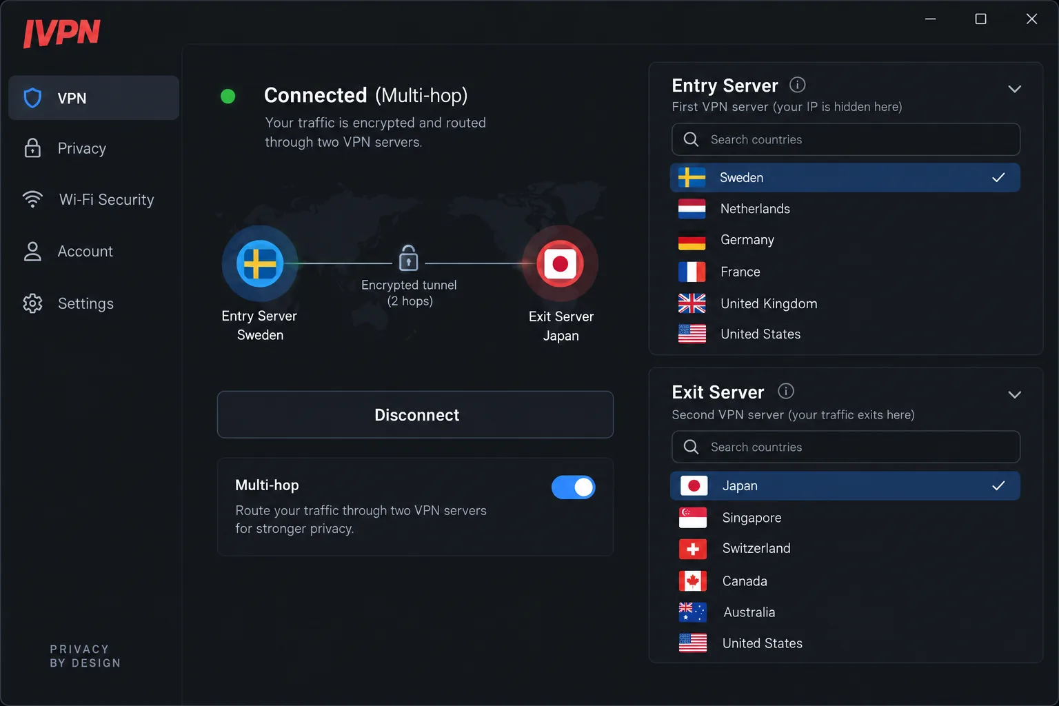Select France as entry server
The image size is (1059, 706).
tap(845, 272)
